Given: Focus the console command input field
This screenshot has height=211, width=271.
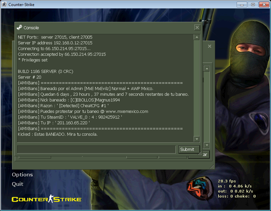Looking at the screenshot, I should 96,150.
